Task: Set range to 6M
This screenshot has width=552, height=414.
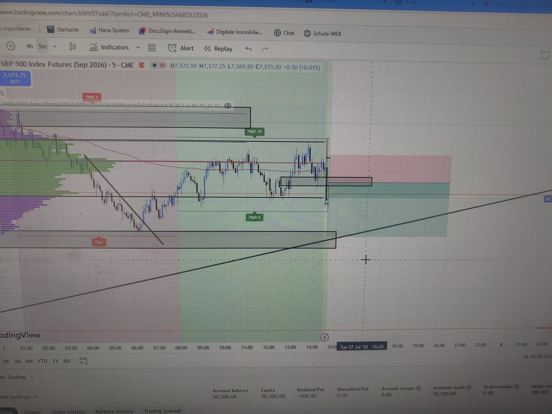Action: point(29,361)
